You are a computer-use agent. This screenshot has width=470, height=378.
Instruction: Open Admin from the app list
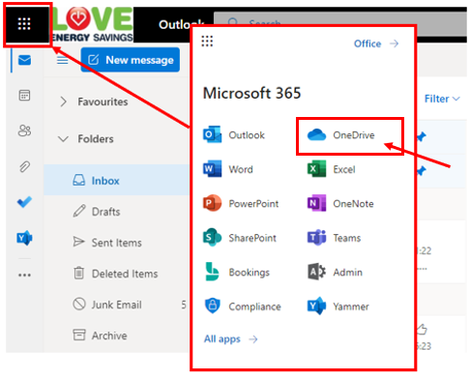click(x=335, y=273)
